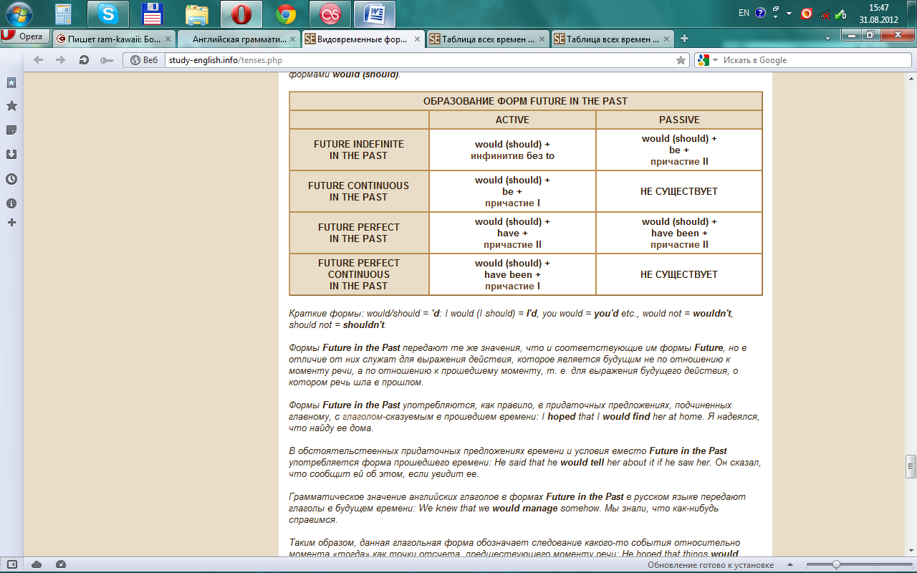
Task: Click the CS application icon in taskbar
Action: point(330,14)
